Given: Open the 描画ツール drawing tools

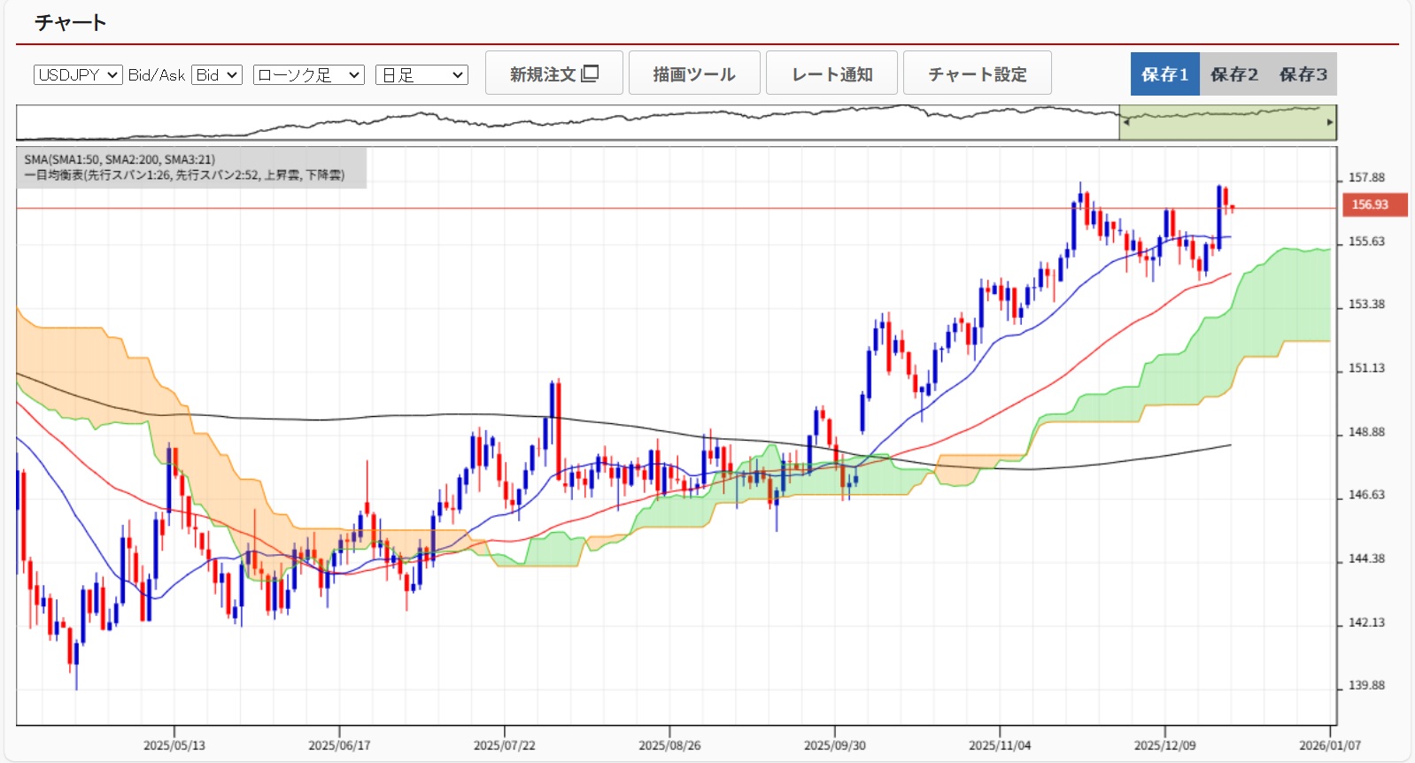Looking at the screenshot, I should (694, 73).
